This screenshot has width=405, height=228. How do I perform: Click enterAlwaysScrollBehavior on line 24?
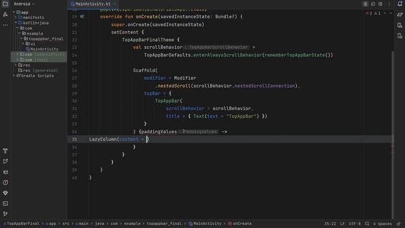tap(227, 55)
